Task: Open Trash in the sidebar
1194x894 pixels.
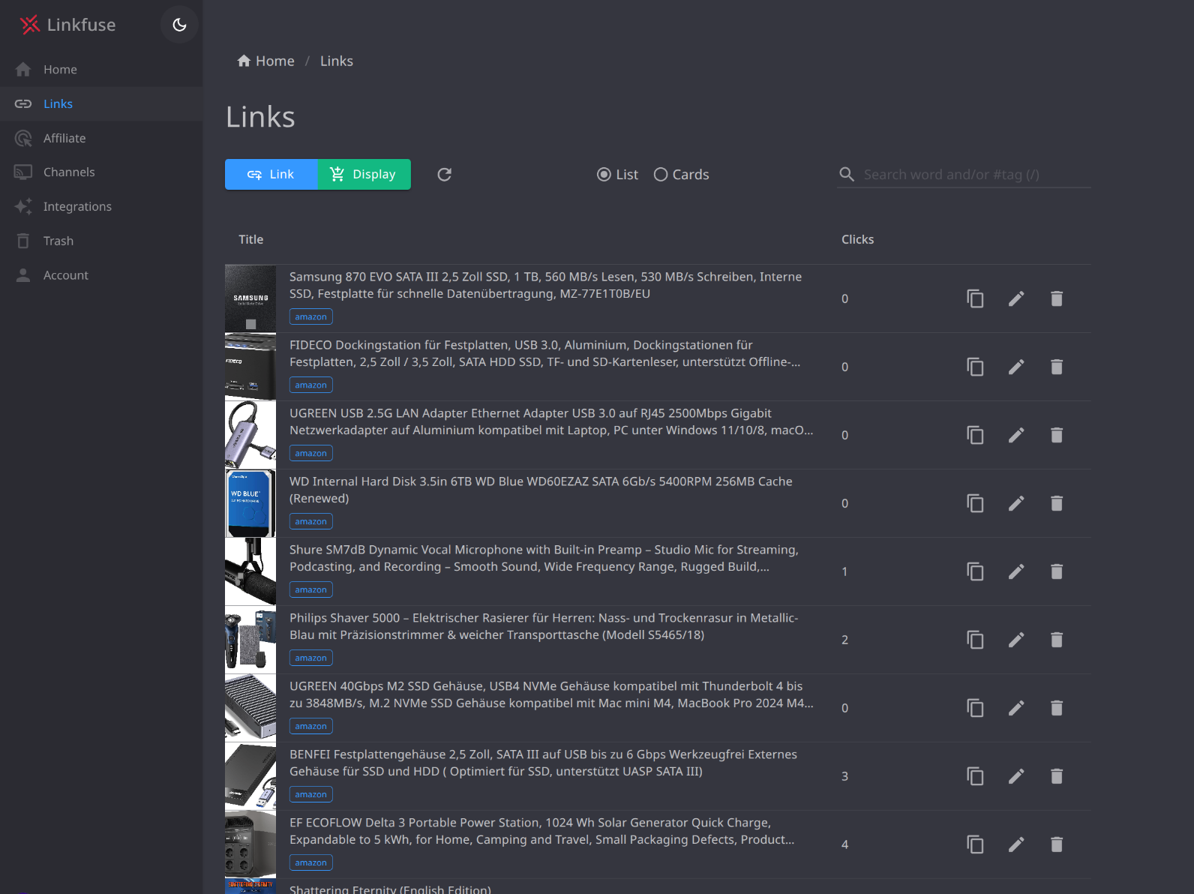Action: click(x=101, y=241)
